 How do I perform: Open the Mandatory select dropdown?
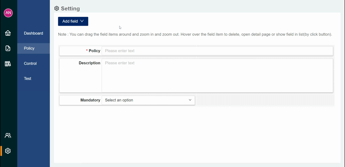(x=148, y=100)
